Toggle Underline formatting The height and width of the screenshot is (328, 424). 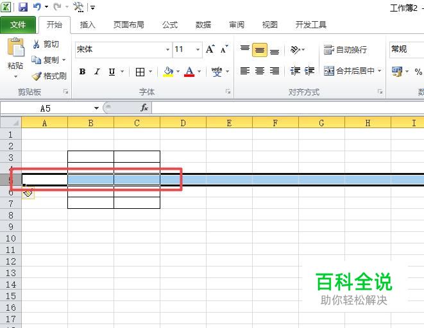[112, 72]
